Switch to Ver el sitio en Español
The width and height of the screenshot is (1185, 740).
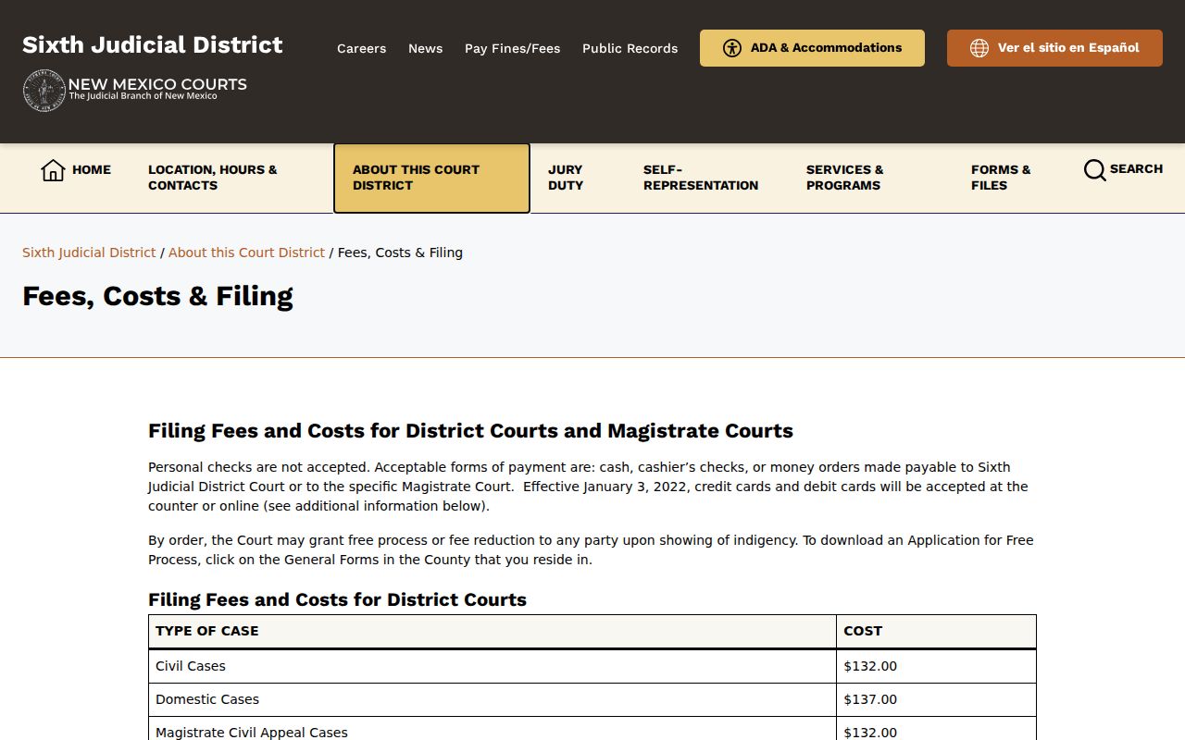click(x=1054, y=48)
